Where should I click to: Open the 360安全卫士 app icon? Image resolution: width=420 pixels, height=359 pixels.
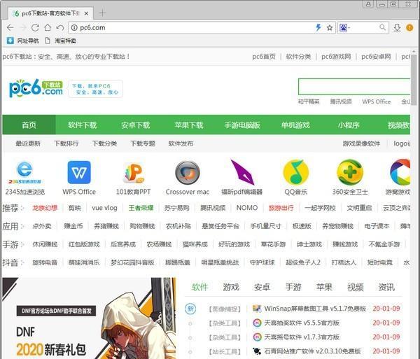tap(350, 172)
